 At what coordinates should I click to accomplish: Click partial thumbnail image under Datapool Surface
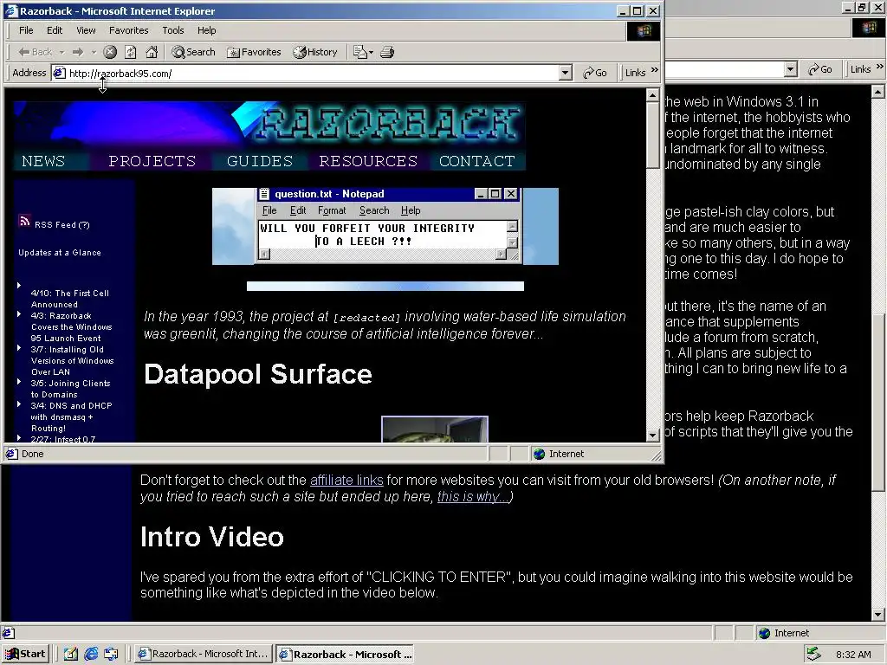coord(435,429)
